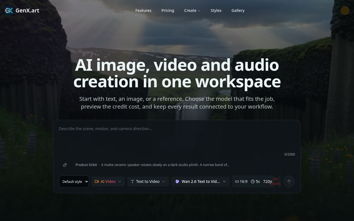Click the main hero headline text
This screenshot has width=354, height=221.
point(177,73)
